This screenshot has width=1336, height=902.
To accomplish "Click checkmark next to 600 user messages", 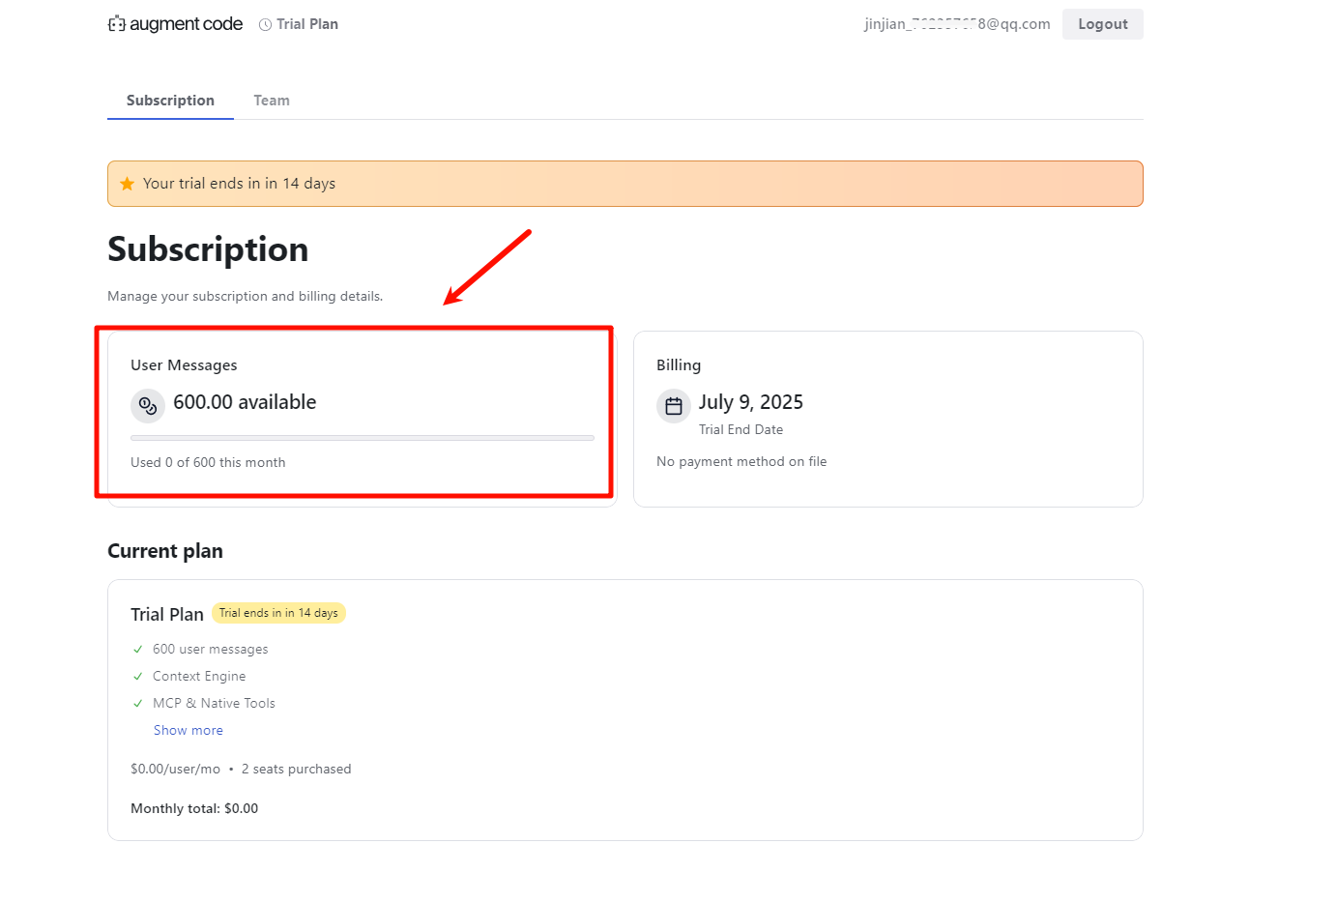I will point(138,650).
